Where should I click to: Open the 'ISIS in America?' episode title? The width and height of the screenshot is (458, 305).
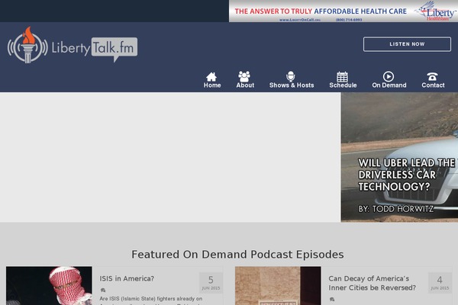127,279
